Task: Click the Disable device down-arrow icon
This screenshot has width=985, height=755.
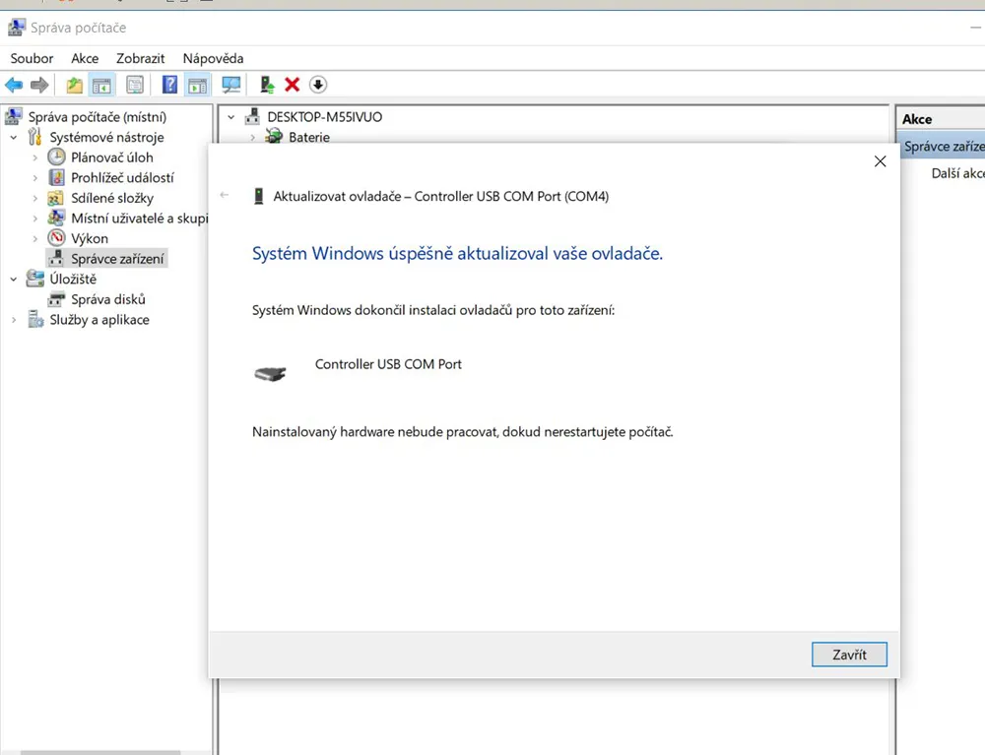Action: [x=318, y=85]
